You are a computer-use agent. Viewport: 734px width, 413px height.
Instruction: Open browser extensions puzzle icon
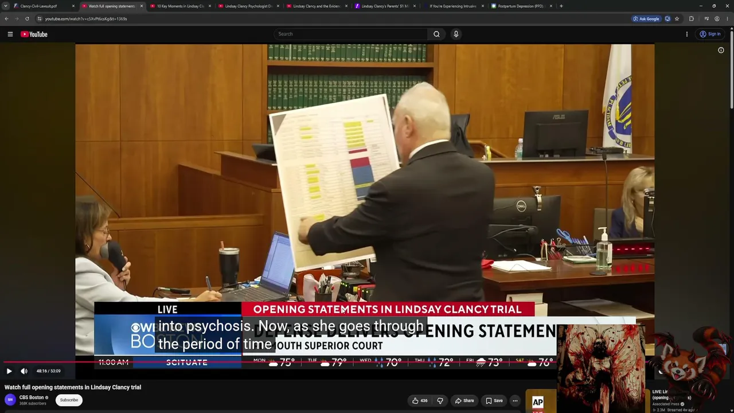click(692, 18)
